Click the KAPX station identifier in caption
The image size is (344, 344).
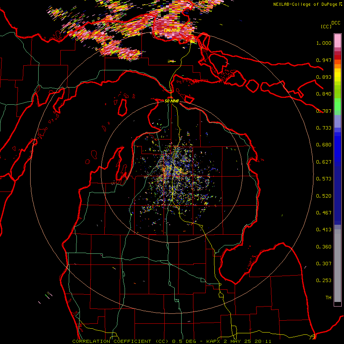click(x=214, y=341)
